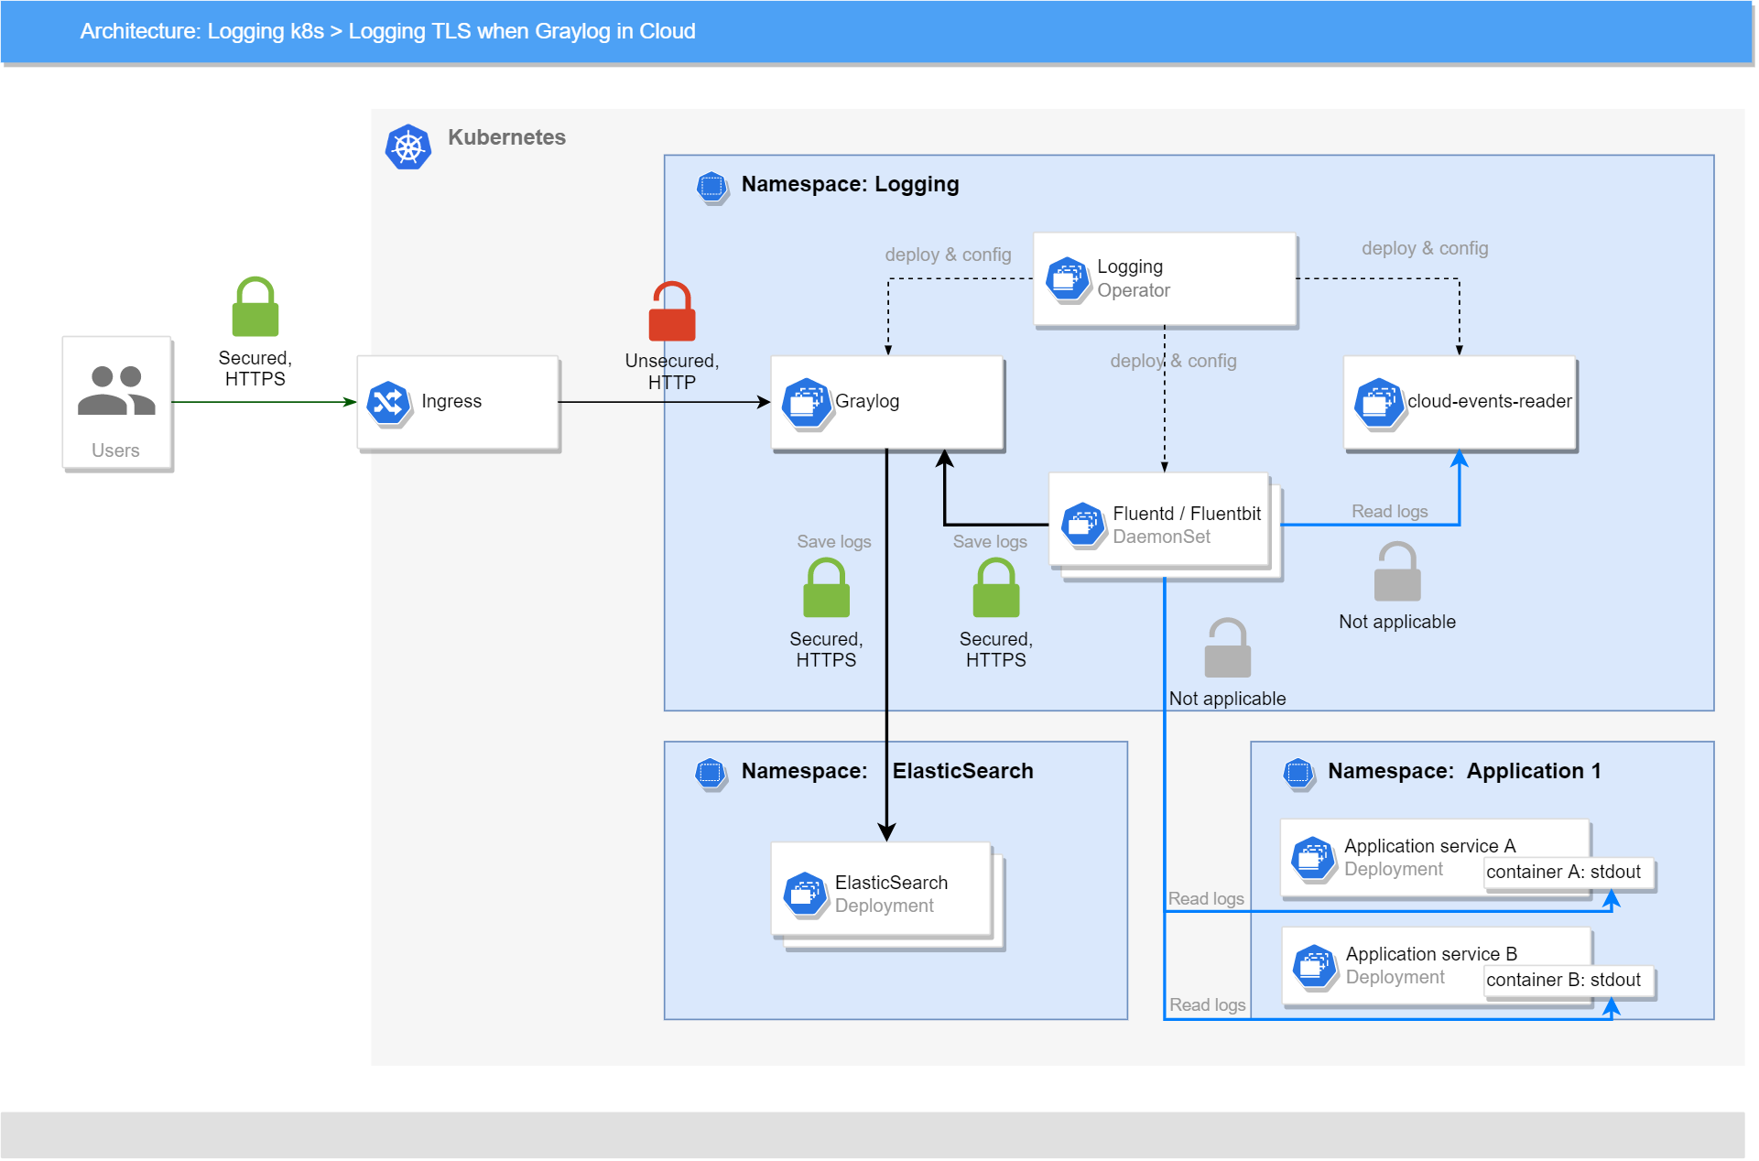1759x1161 pixels.
Task: Select the Logging Operator label
Action: 1134,278
